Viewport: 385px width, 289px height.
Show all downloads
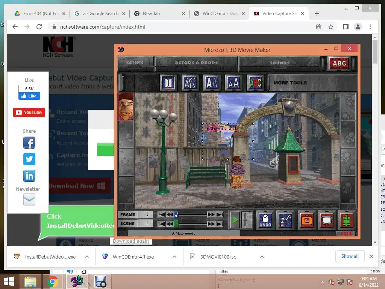pos(350,256)
